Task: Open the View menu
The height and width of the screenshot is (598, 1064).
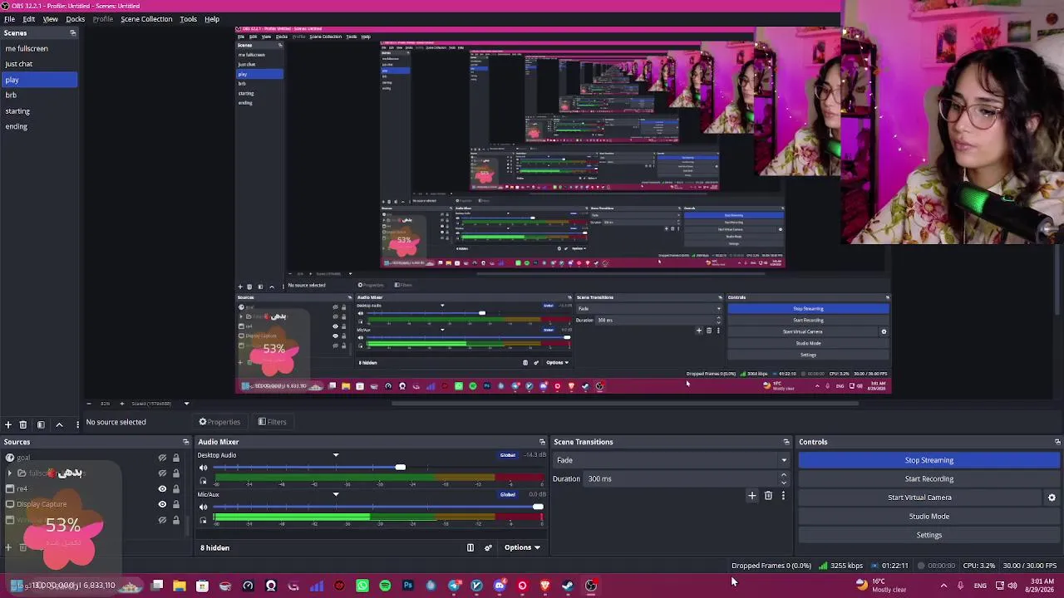Action: click(x=50, y=19)
